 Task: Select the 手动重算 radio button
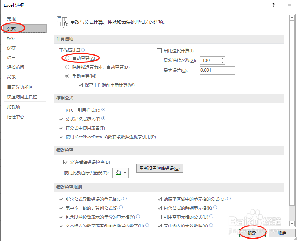pyautogui.click(x=67, y=76)
